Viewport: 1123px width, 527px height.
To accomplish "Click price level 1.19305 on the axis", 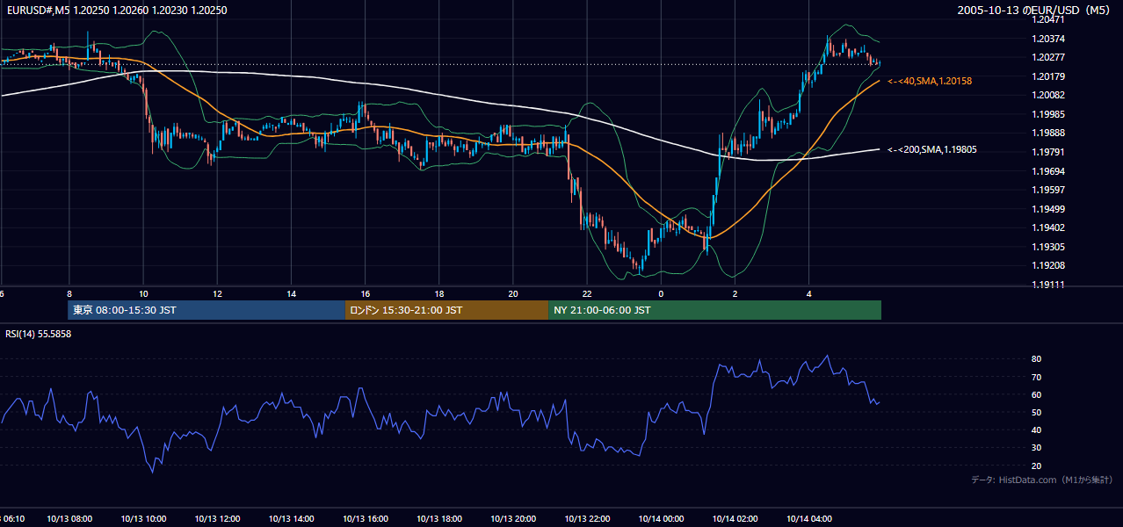I will tap(1048, 247).
